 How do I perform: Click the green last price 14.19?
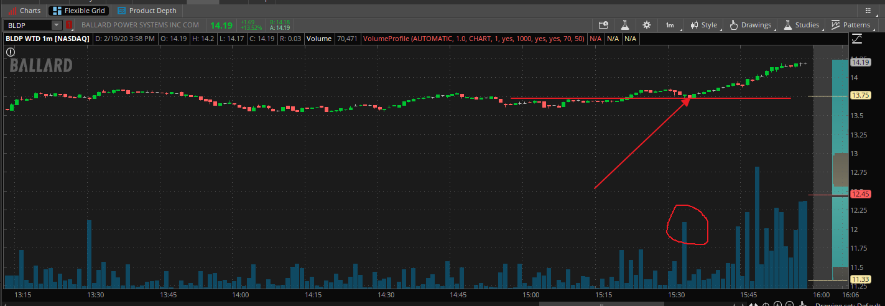tap(221, 25)
